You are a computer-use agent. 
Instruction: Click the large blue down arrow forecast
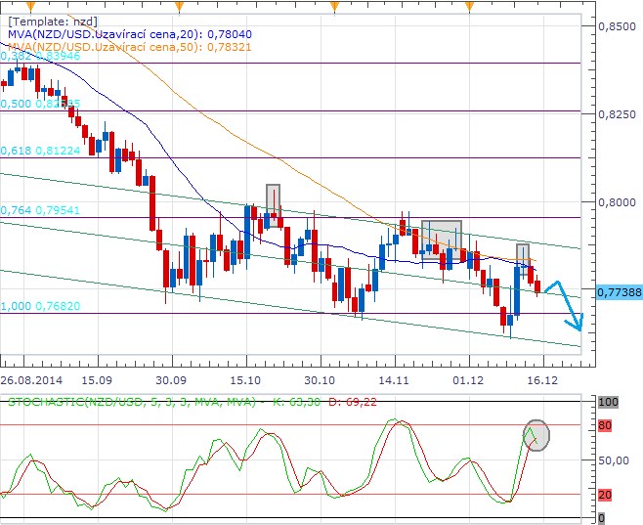coord(567,305)
